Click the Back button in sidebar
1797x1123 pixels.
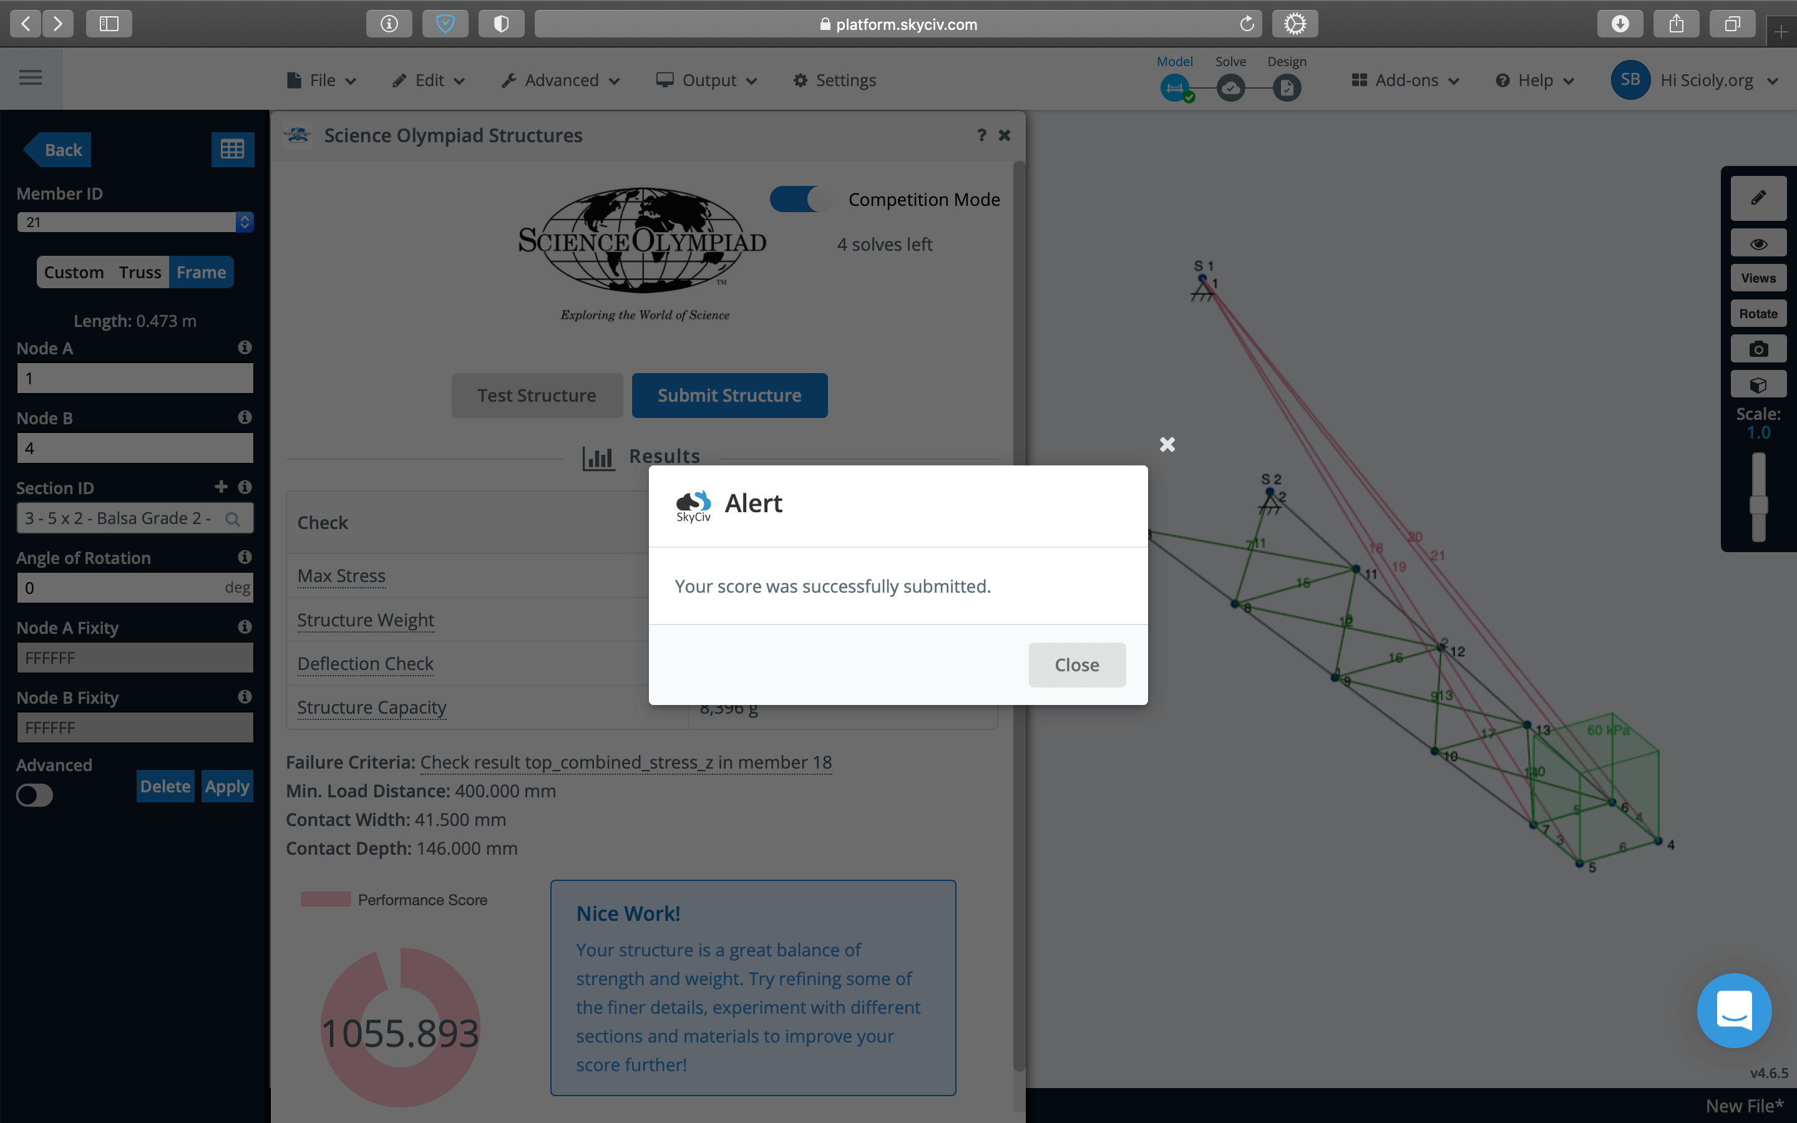[64, 148]
